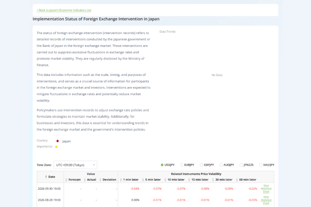Sort by 5 min later column

tap(151, 180)
